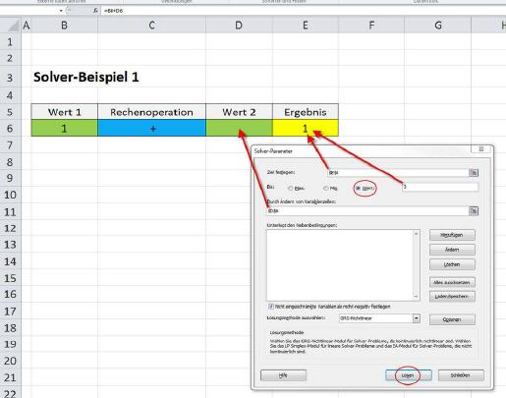This screenshot has width=506, height=398.
Task: Open the Name Box dropdown arrow
Action: click(x=61, y=11)
